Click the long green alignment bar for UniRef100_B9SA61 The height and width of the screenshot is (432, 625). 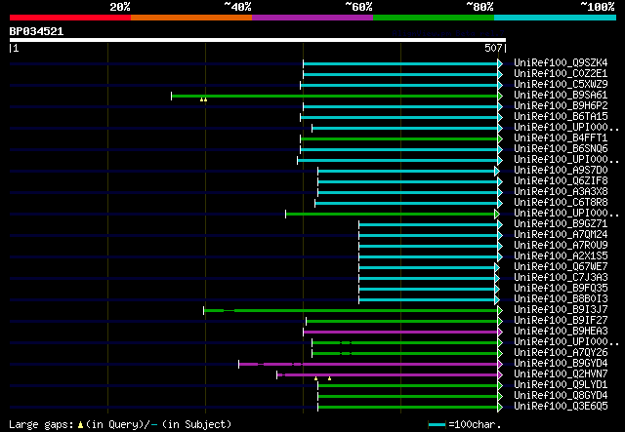point(334,96)
